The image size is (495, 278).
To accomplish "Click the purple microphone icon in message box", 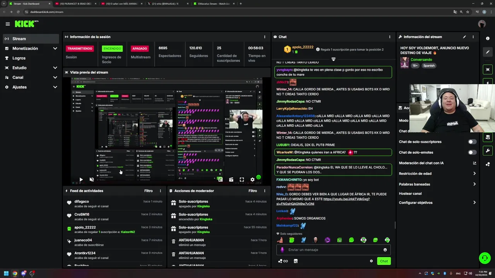I will (x=282, y=250).
